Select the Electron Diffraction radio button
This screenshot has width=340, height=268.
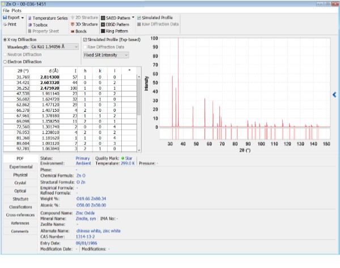click(x=6, y=61)
